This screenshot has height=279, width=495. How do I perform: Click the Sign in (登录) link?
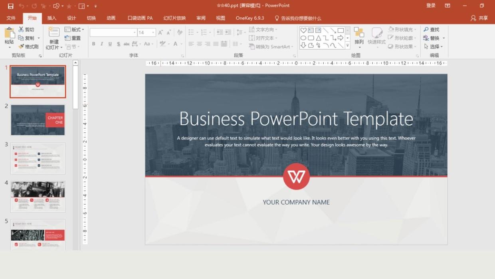tap(431, 6)
